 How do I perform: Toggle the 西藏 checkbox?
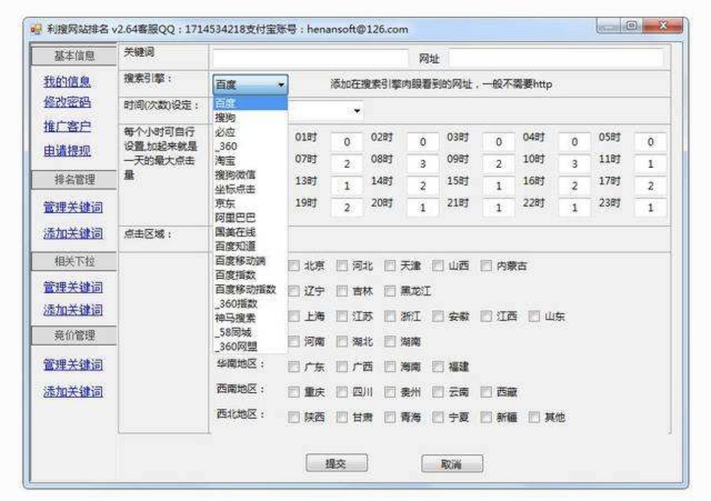(x=486, y=392)
